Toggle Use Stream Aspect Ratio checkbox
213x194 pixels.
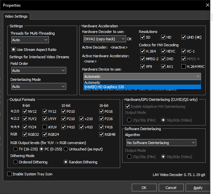(13, 50)
